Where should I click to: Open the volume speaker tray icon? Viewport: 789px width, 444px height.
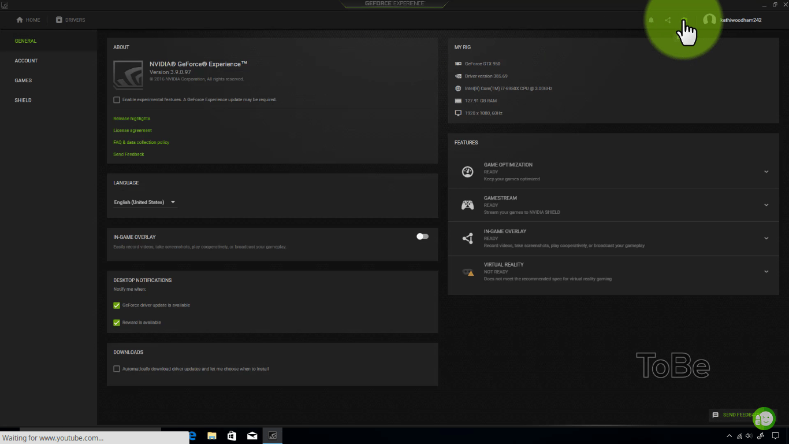tap(749, 436)
